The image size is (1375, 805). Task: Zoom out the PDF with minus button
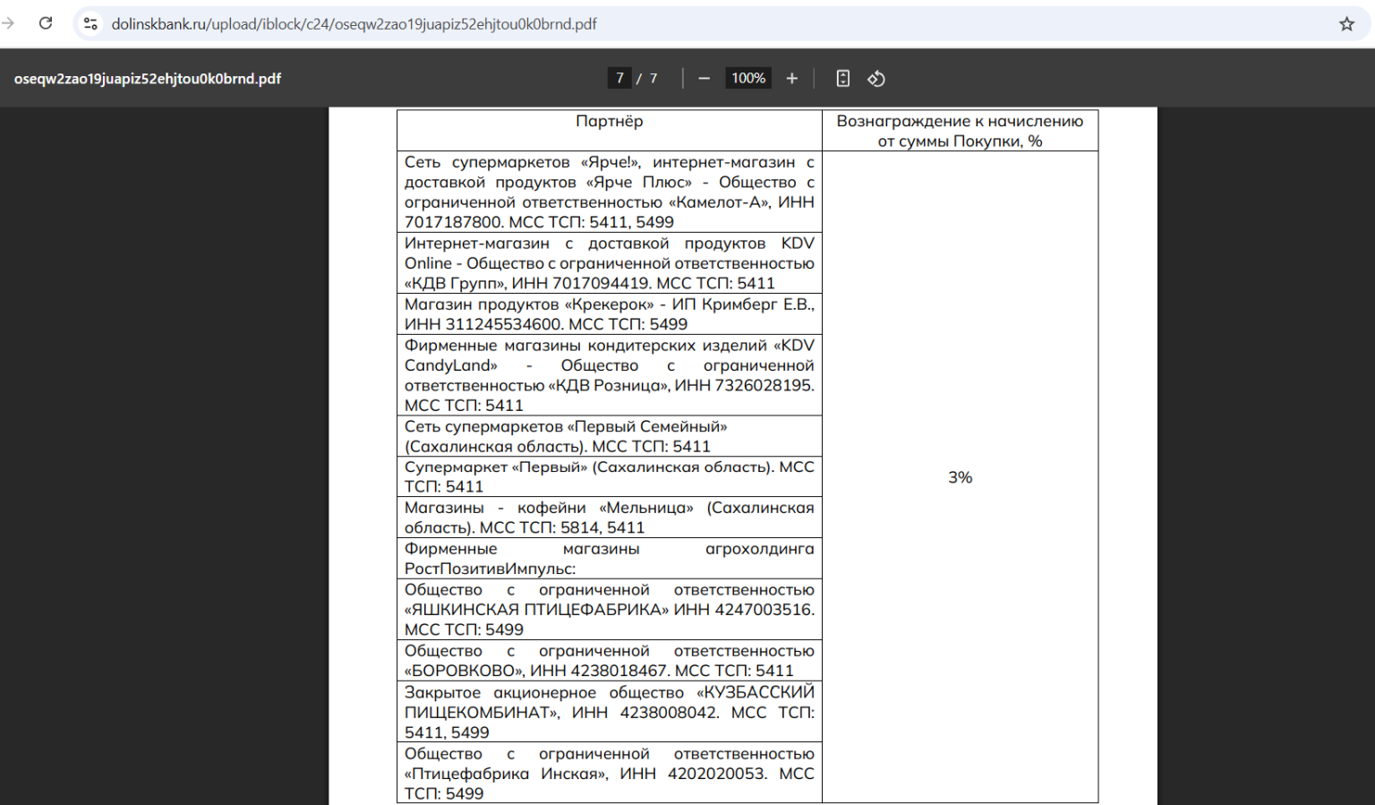point(704,79)
